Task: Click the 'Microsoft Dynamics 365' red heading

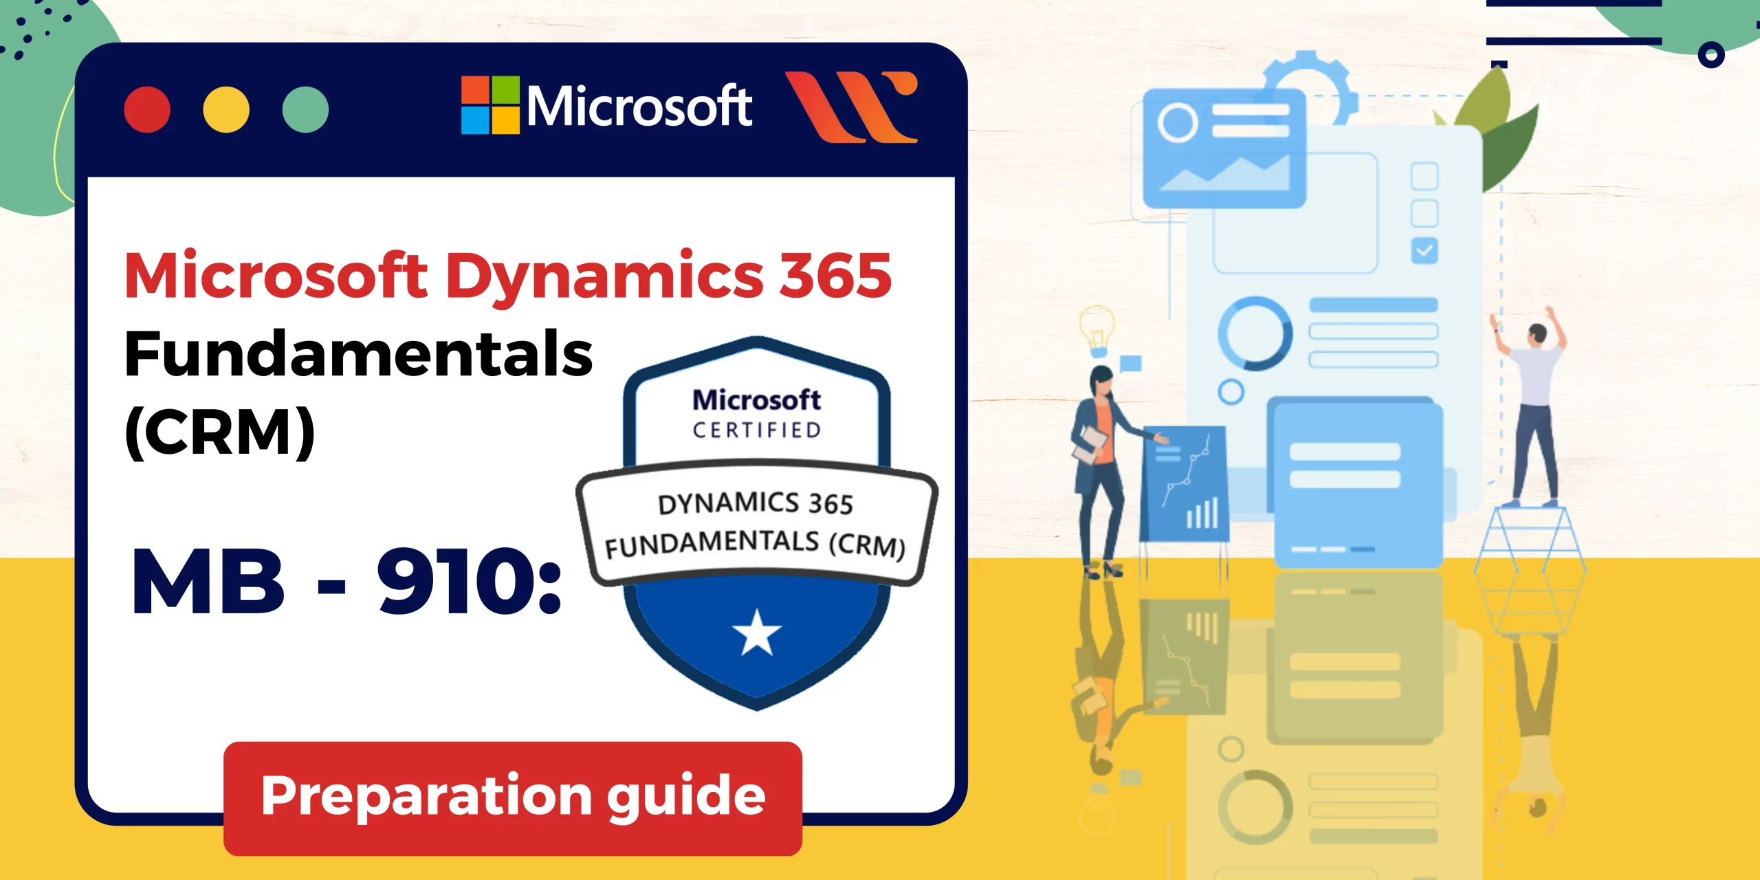Action: (508, 276)
